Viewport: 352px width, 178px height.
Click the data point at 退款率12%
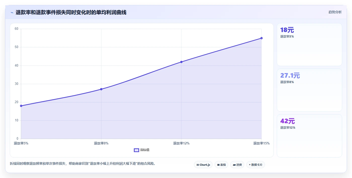tap(181, 62)
